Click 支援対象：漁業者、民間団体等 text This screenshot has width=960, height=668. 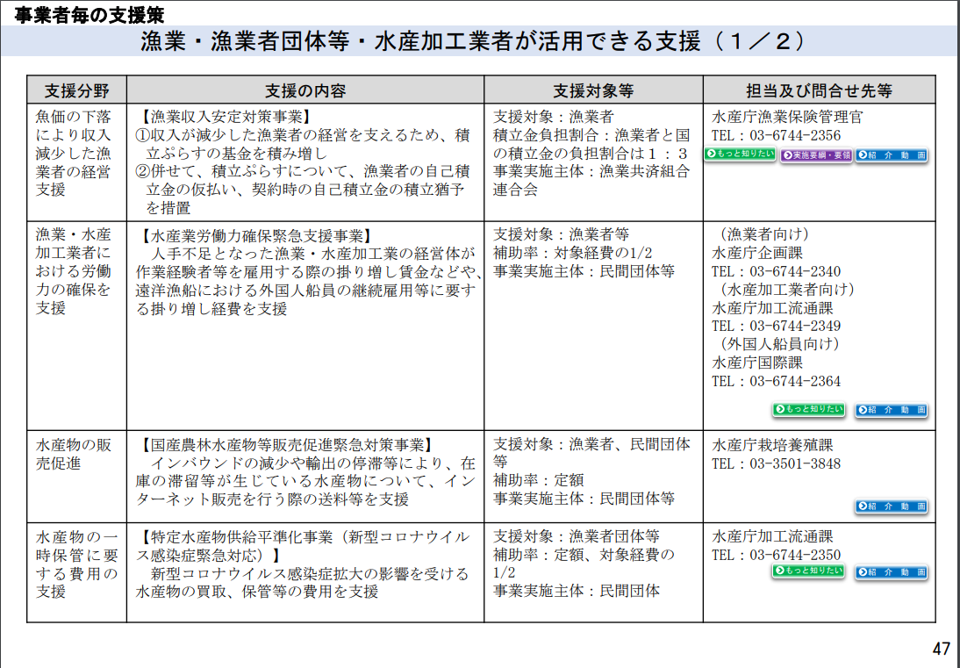pos(591,454)
